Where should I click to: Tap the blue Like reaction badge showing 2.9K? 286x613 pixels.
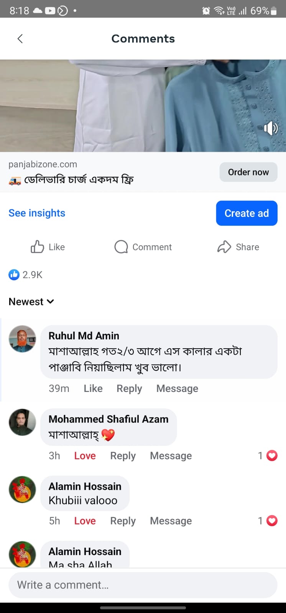(x=25, y=275)
